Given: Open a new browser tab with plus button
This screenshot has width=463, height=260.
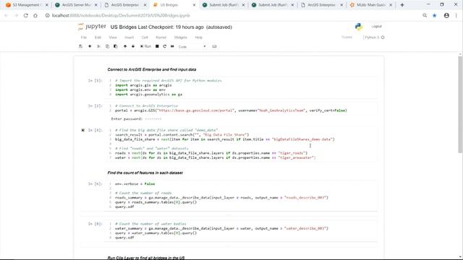Looking at the screenshot, I should click(x=402, y=5).
